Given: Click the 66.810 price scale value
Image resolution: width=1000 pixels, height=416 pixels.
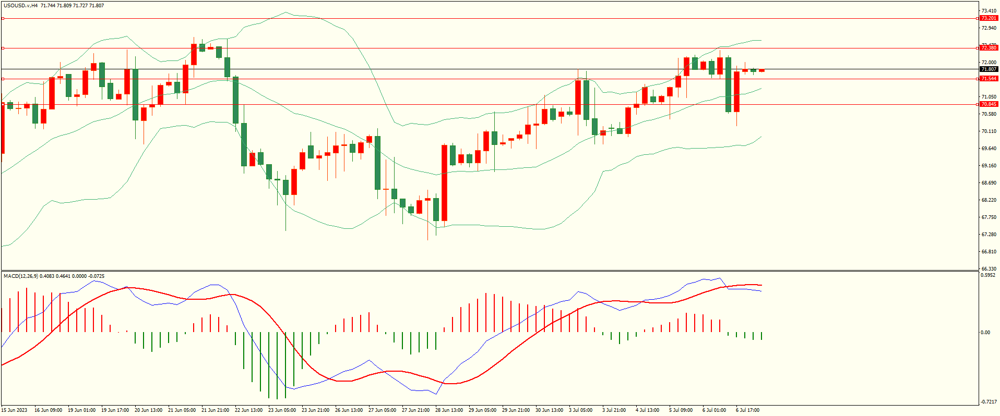Looking at the screenshot, I should [989, 252].
